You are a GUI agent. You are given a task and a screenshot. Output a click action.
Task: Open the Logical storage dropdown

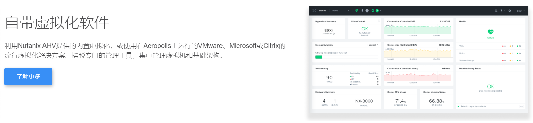click(x=373, y=45)
